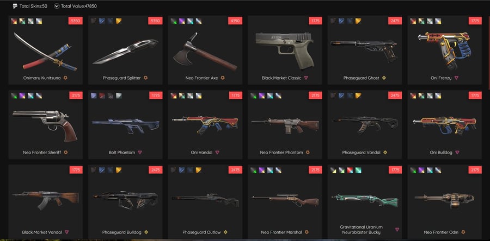Image resolution: width=490 pixels, height=241 pixels.
Task: Click tier icon next to Neo Frontier Odin
Action: click(x=463, y=232)
